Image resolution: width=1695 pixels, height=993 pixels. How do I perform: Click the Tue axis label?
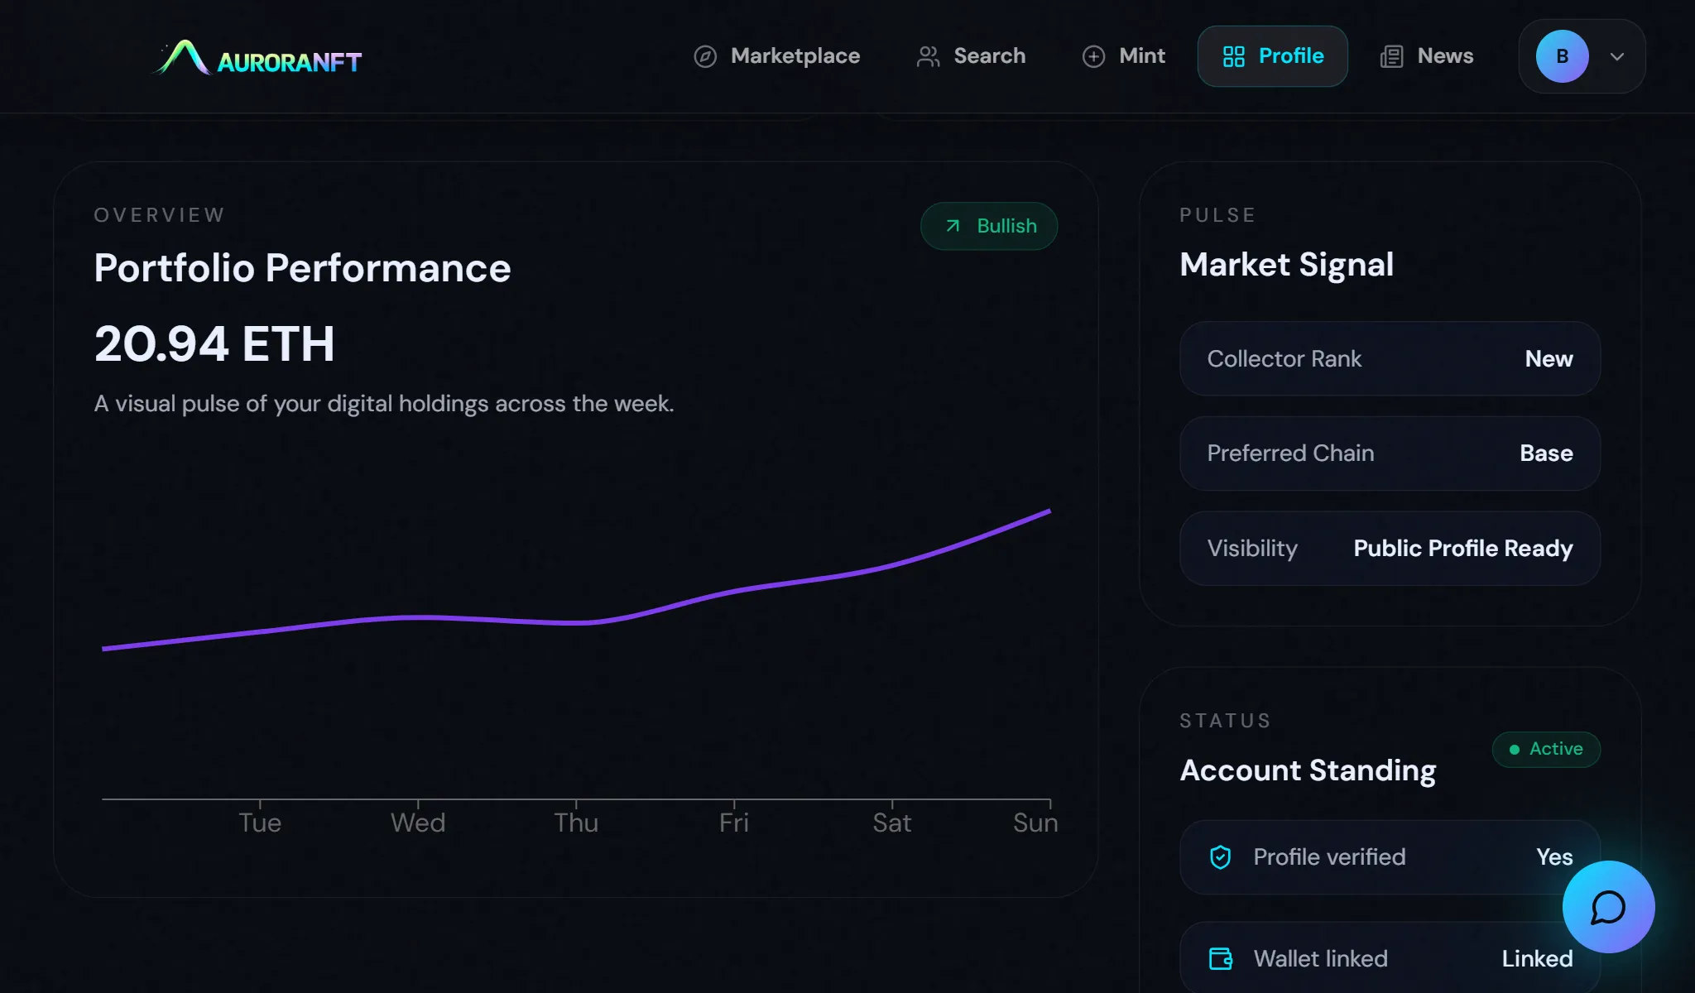coord(260,823)
